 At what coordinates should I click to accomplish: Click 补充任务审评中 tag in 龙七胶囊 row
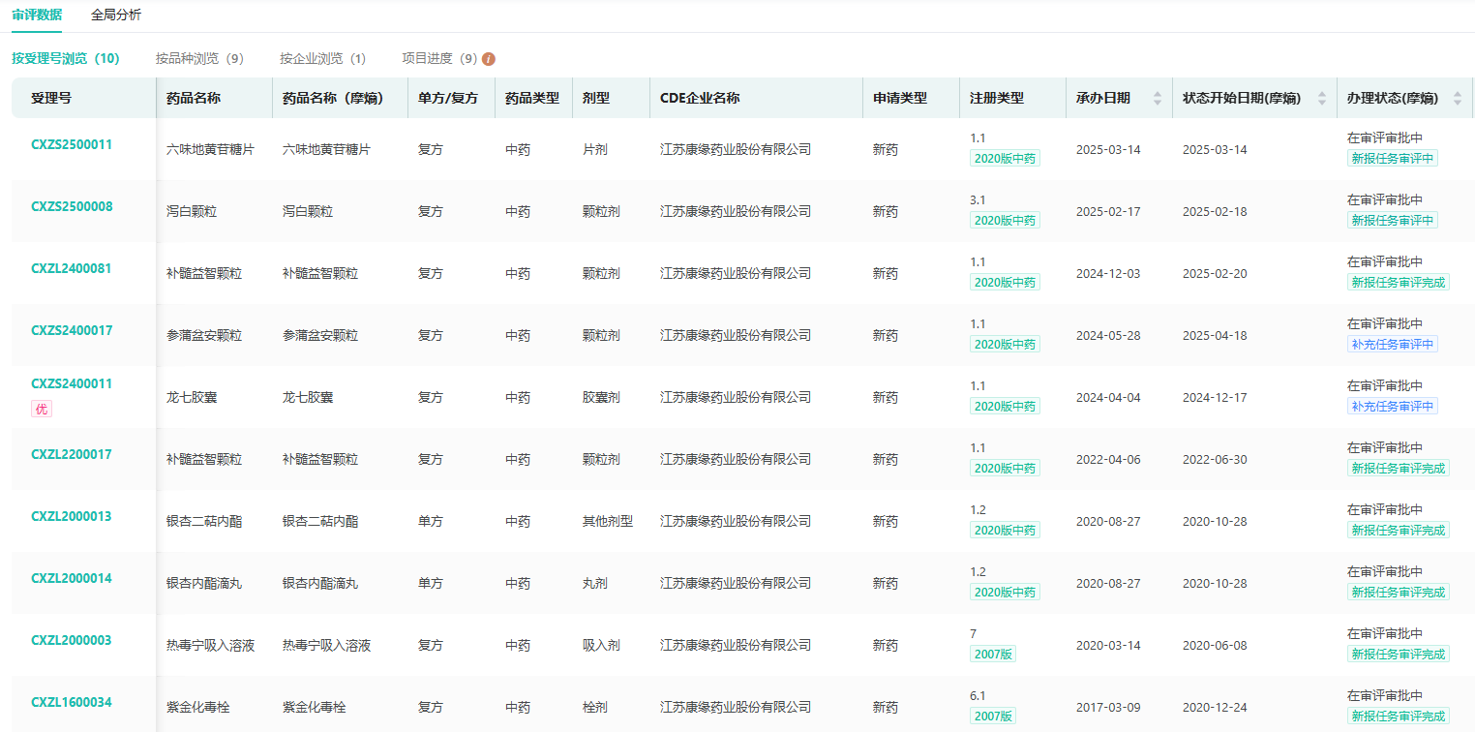tap(1392, 407)
